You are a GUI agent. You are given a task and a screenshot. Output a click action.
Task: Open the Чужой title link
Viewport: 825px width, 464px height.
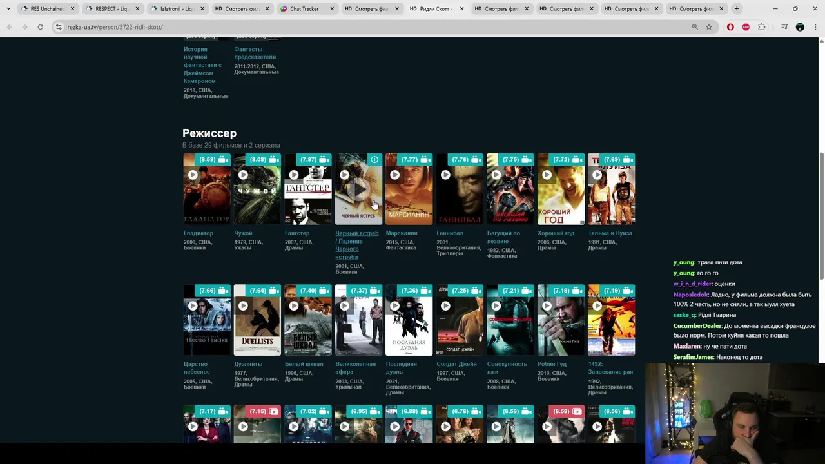coord(243,233)
